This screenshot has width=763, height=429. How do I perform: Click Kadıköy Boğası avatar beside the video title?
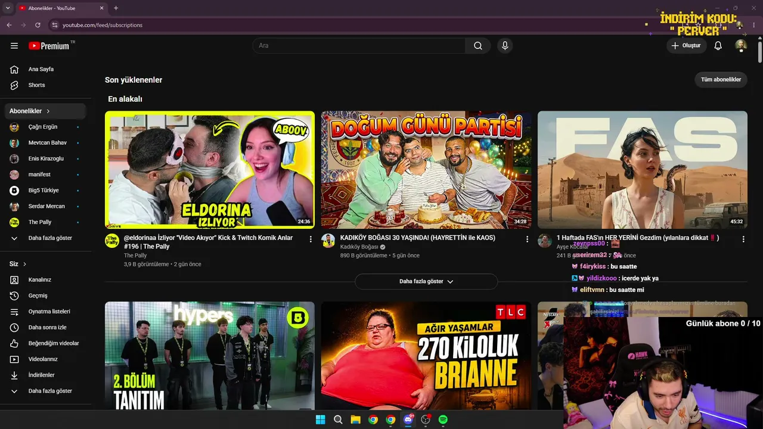click(x=328, y=241)
